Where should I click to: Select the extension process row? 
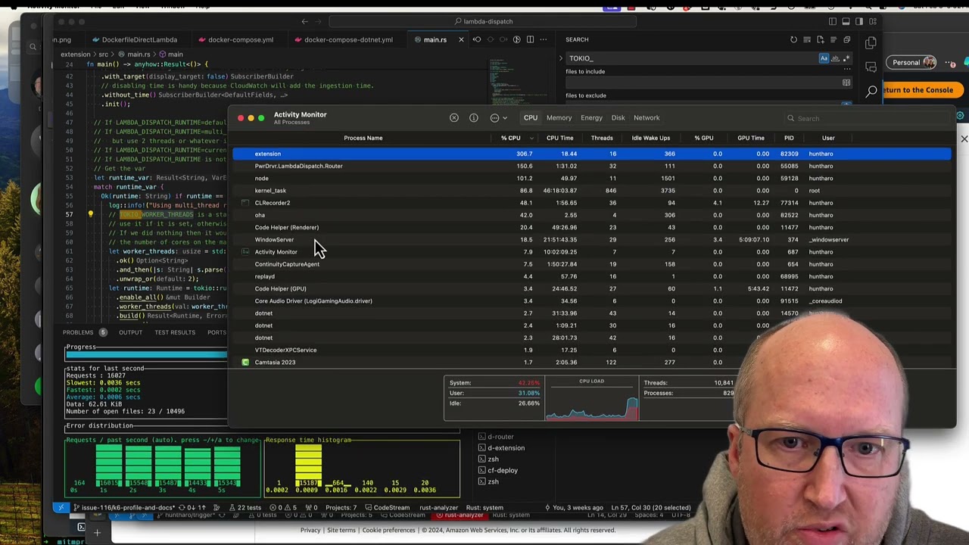[591, 154]
